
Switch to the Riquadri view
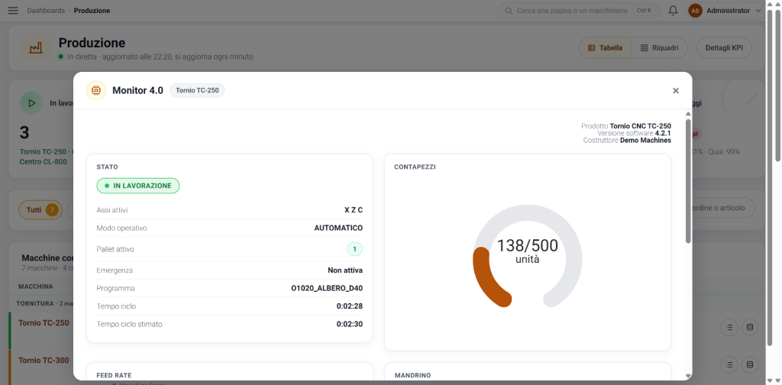(x=659, y=48)
